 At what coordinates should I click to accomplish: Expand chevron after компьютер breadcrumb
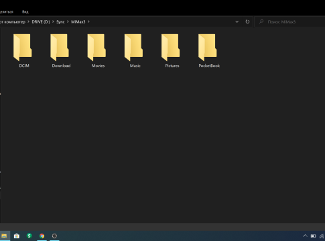28,21
